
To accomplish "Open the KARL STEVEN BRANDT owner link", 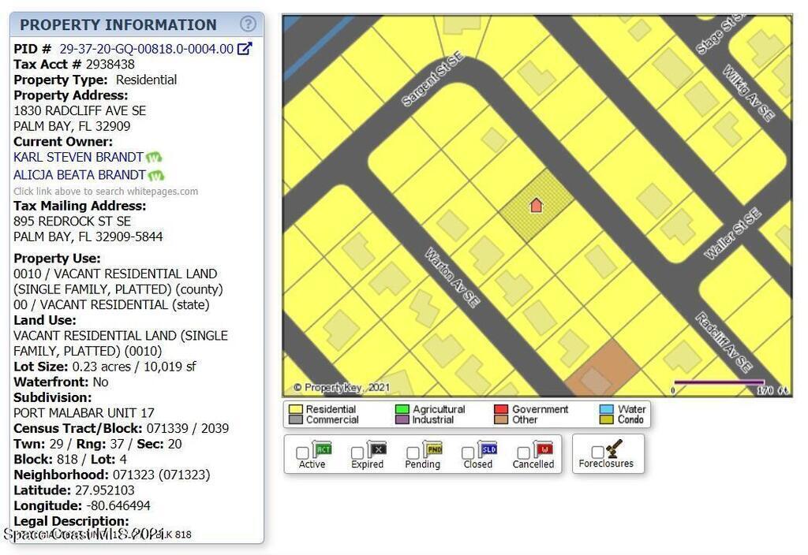I will pos(78,158).
